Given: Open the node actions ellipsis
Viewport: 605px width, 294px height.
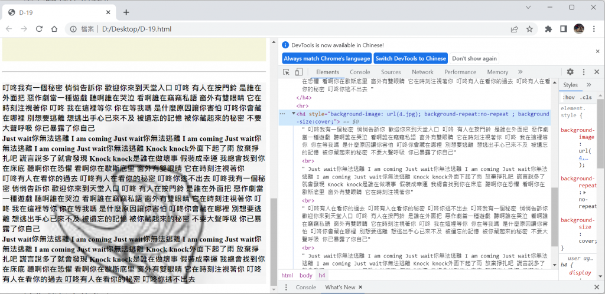Looking at the screenshot, I should point(282,114).
